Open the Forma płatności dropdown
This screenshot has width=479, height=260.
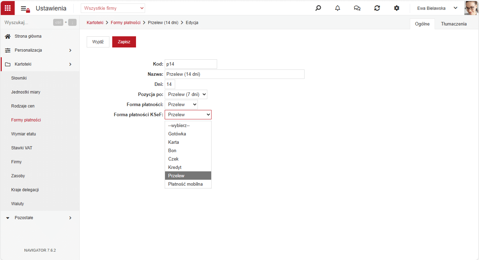(181, 104)
